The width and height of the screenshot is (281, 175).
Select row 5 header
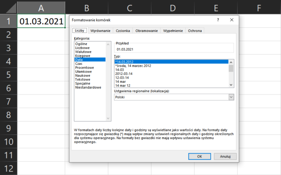click(x=8, y=75)
